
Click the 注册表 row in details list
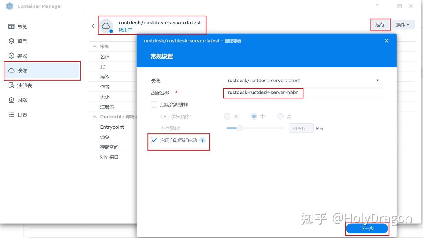[x=113, y=107]
